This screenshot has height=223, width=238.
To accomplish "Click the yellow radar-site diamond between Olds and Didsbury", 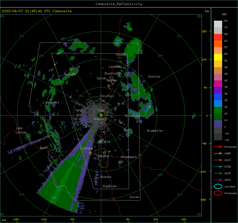I will [x=101, y=115].
